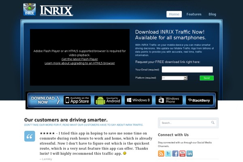Open the LinkedIn social icon
243x162 pixels.
[x=190, y=153]
